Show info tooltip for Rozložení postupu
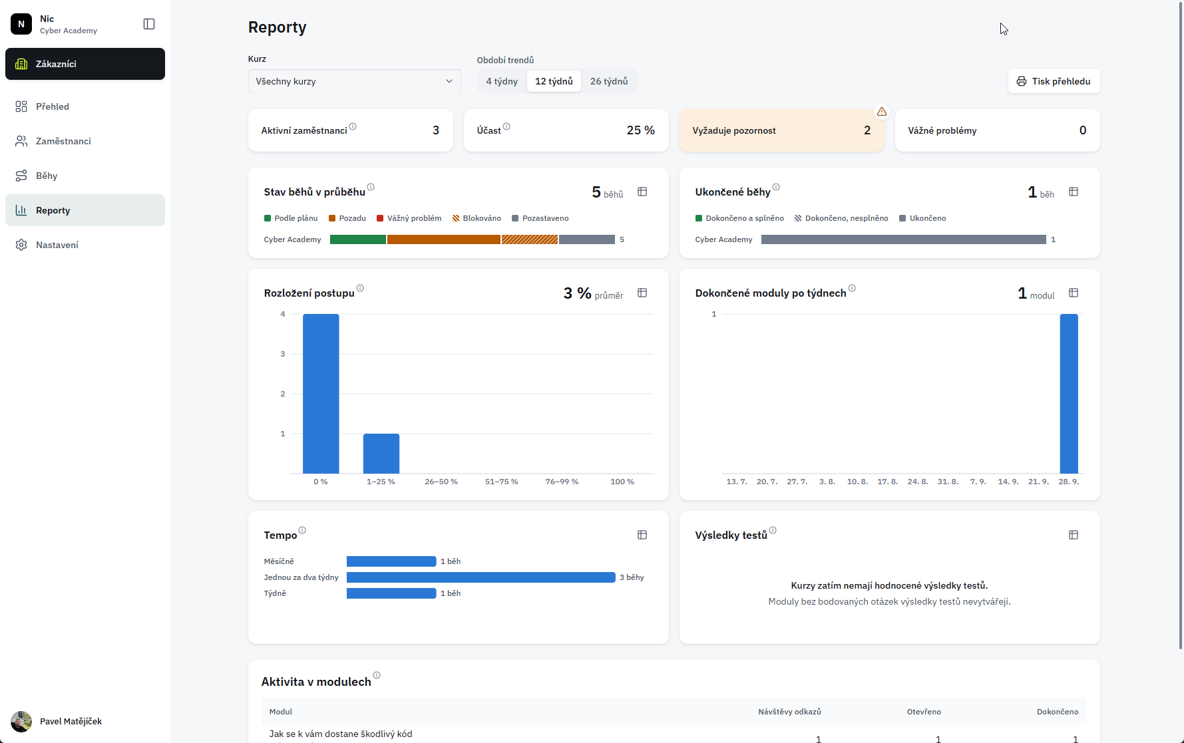The image size is (1184, 743). click(360, 288)
